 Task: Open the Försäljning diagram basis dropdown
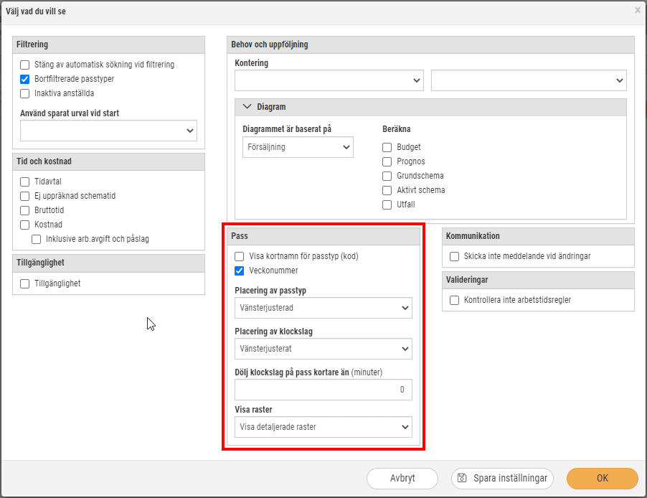[x=298, y=147]
